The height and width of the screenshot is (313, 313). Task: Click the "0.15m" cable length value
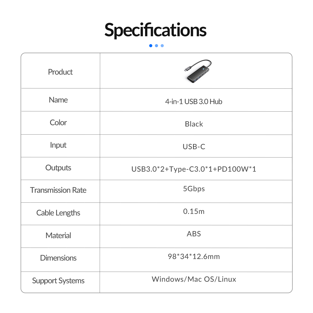click(x=194, y=211)
